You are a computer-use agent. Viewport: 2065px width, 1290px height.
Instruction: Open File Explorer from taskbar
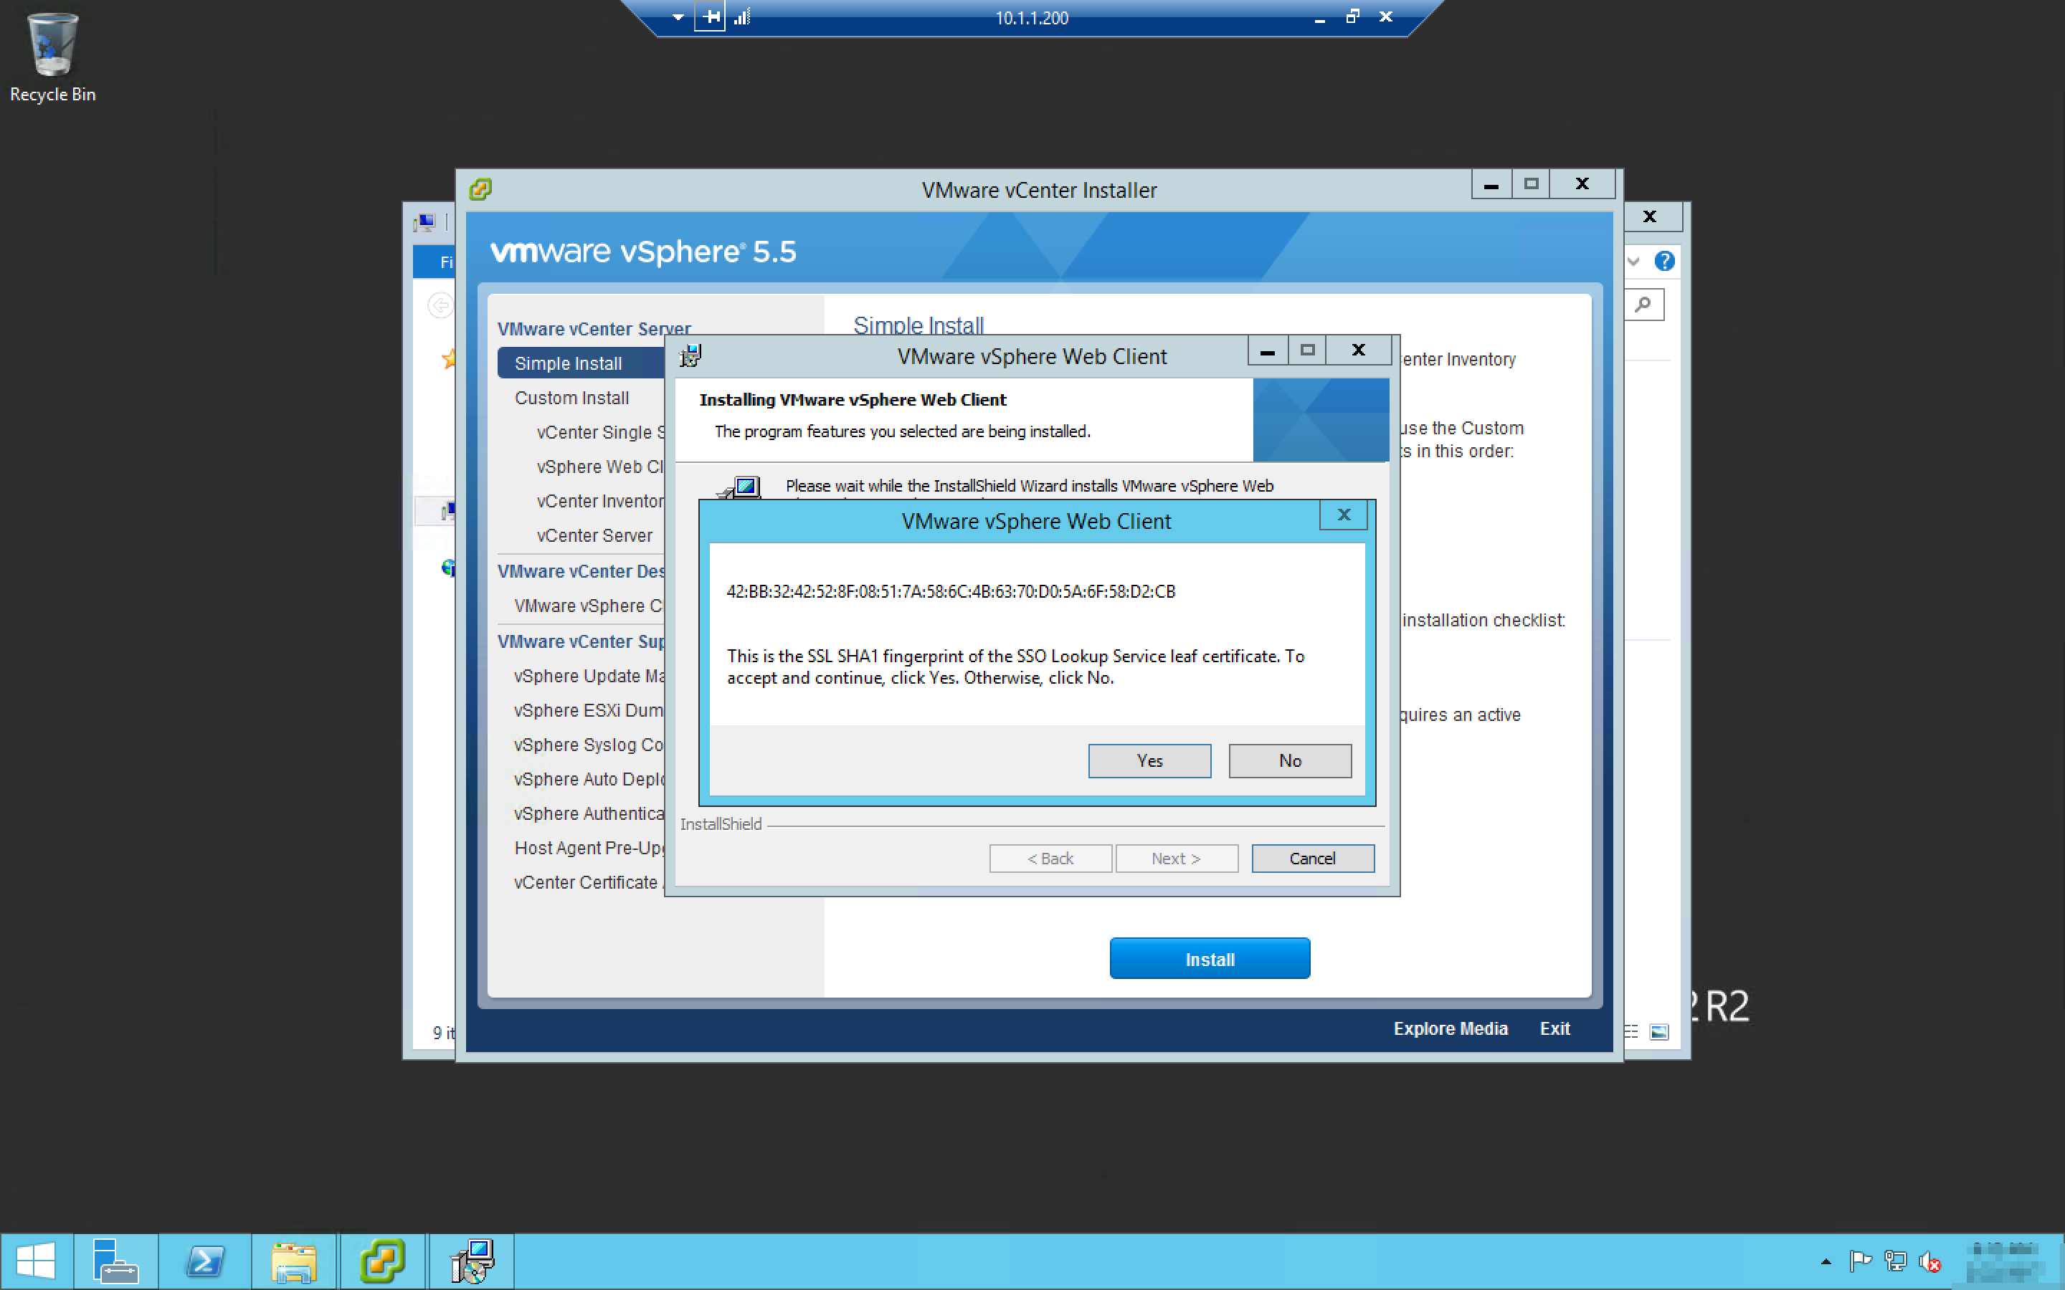click(x=295, y=1261)
